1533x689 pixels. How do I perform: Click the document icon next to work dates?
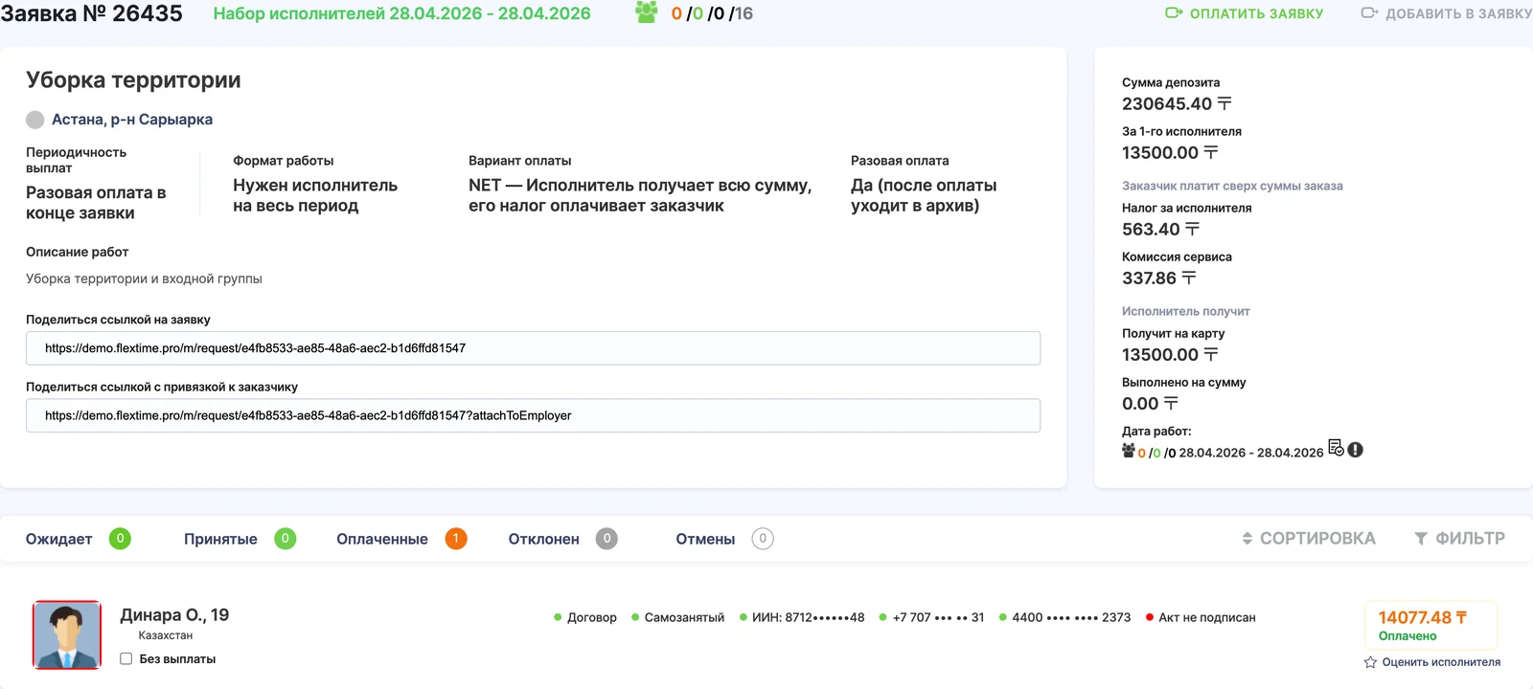(x=1336, y=448)
